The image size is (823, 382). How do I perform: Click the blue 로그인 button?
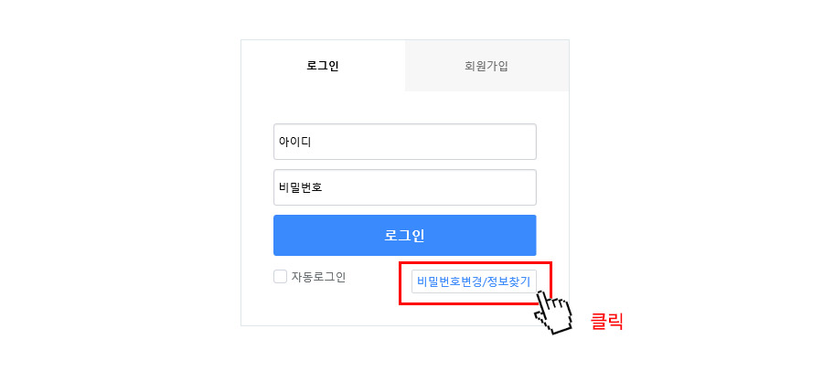405,236
